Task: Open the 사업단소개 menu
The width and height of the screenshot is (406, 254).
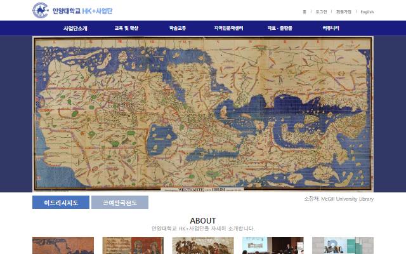Action: coord(75,28)
